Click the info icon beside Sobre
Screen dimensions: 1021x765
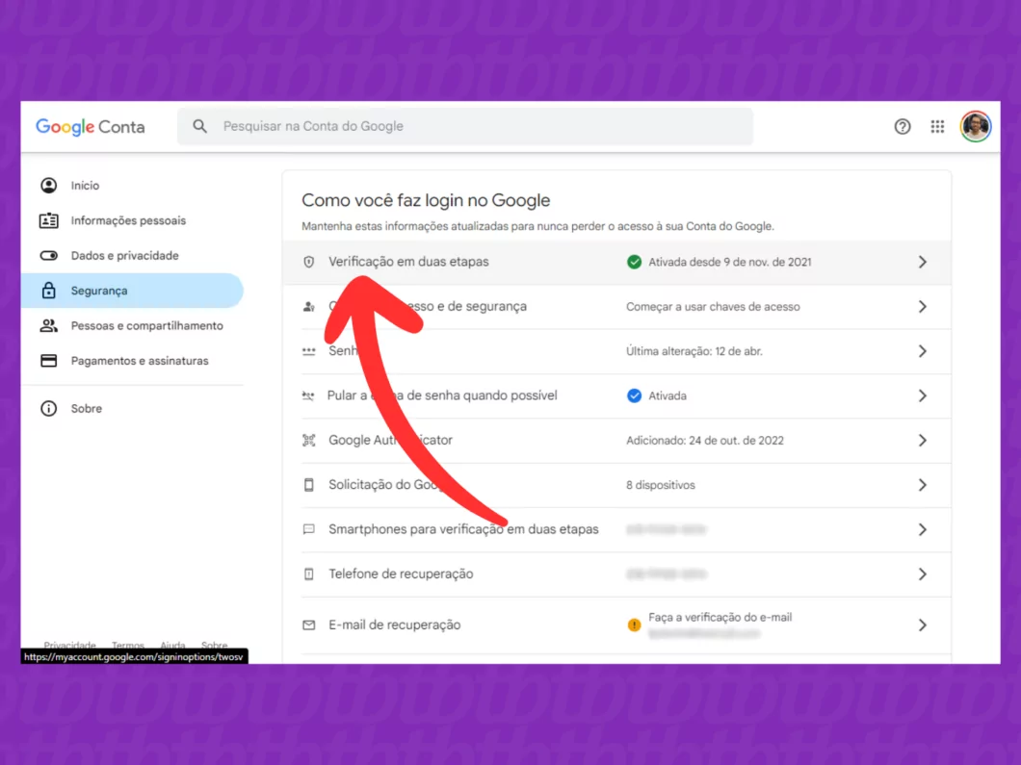point(49,409)
